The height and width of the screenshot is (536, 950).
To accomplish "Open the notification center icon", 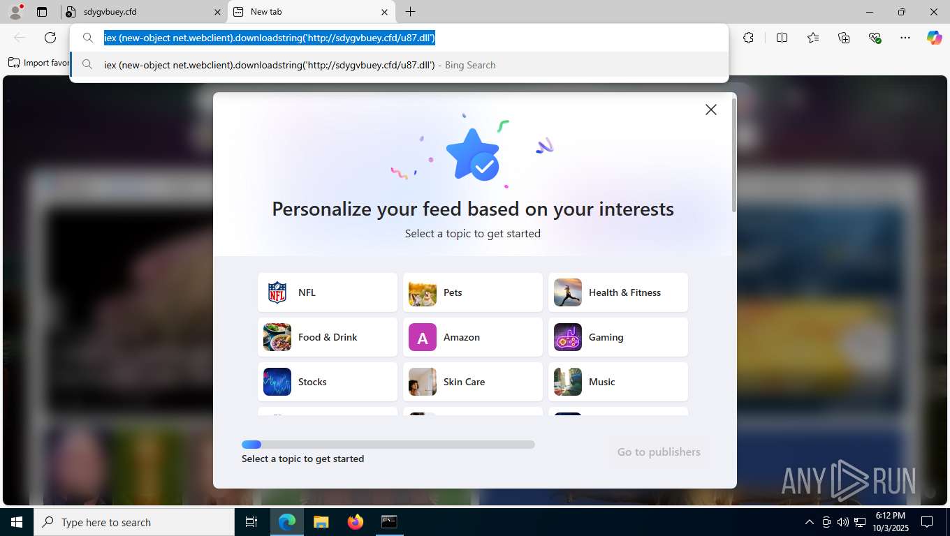I will [x=927, y=522].
